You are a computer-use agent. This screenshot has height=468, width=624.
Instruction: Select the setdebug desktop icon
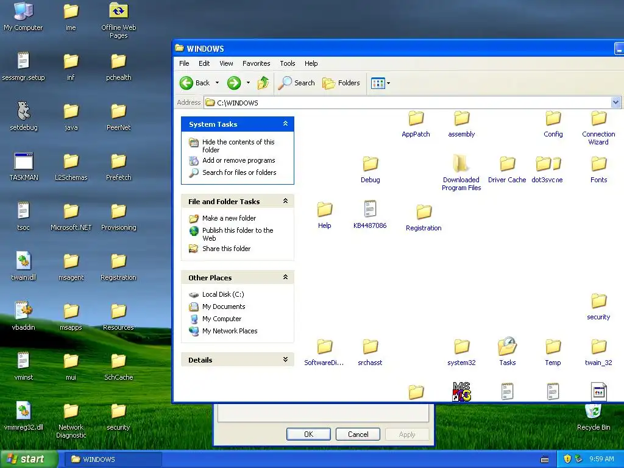pos(24,116)
